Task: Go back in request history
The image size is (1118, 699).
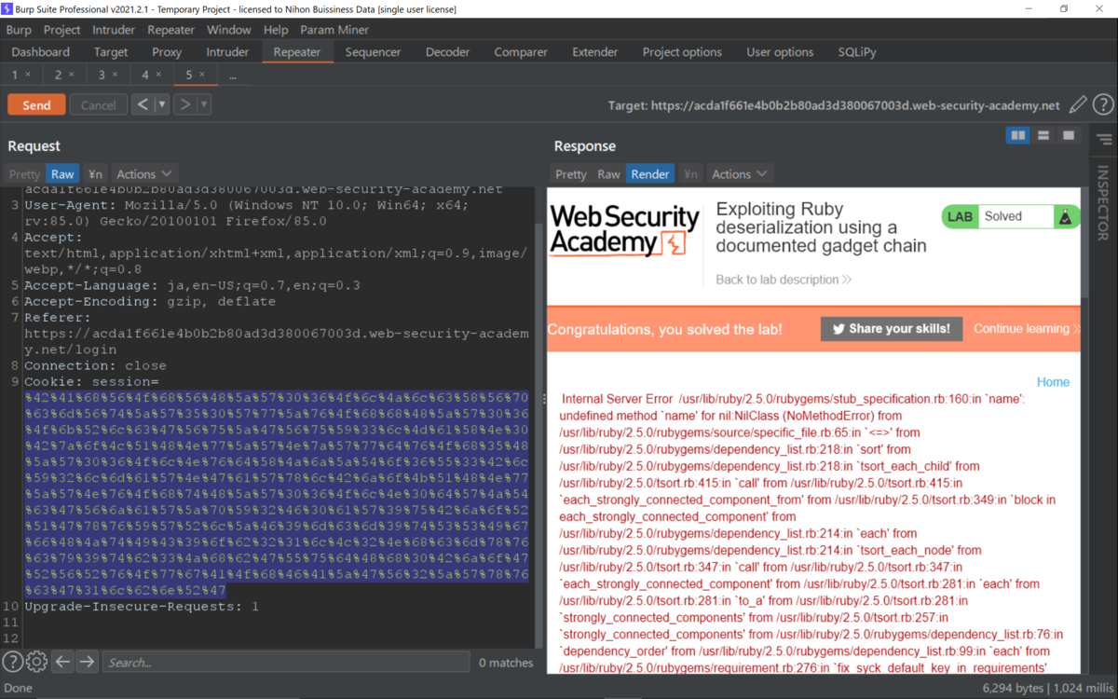Action: (x=143, y=104)
